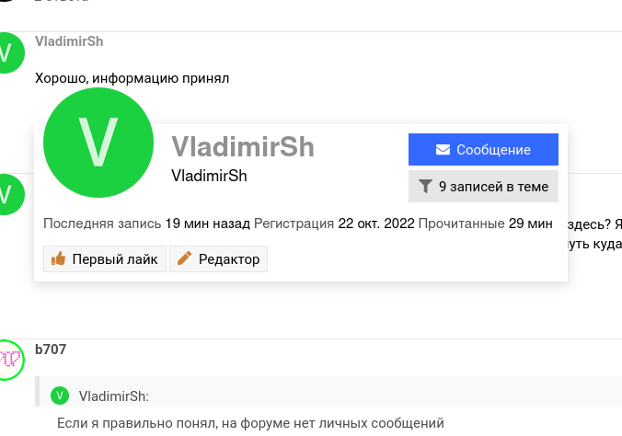Screen dimensions: 622x436
Task: Click the funnel filter icon
Action: 425,187
